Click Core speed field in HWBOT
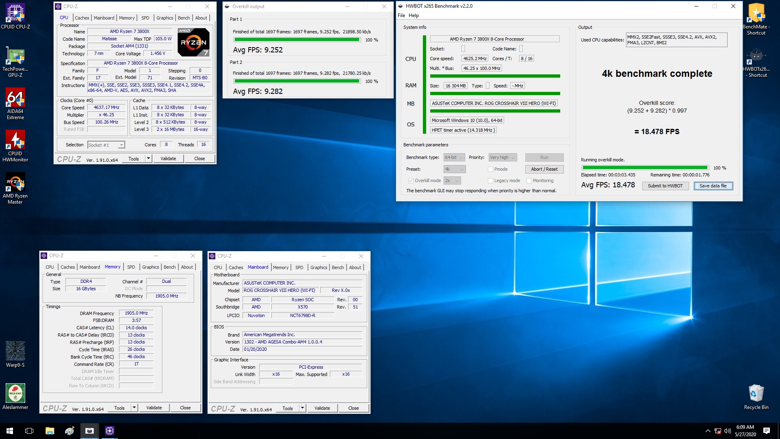 [474, 59]
